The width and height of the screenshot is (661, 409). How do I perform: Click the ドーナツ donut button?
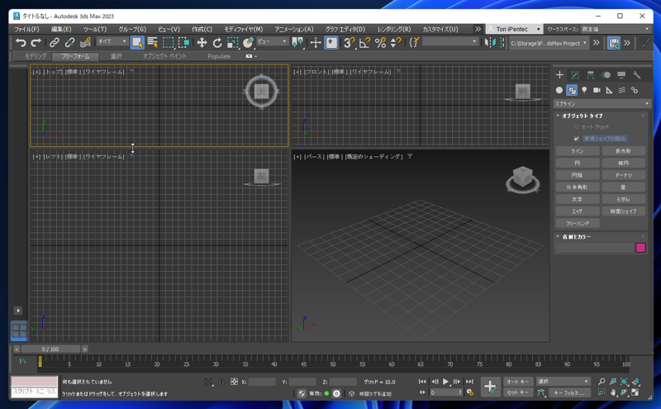coord(624,175)
